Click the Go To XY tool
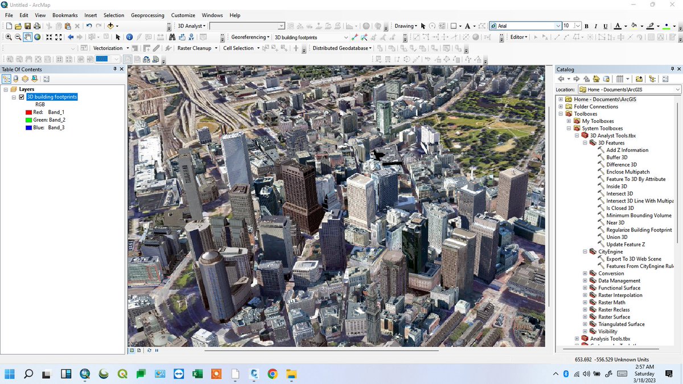 [x=192, y=37]
